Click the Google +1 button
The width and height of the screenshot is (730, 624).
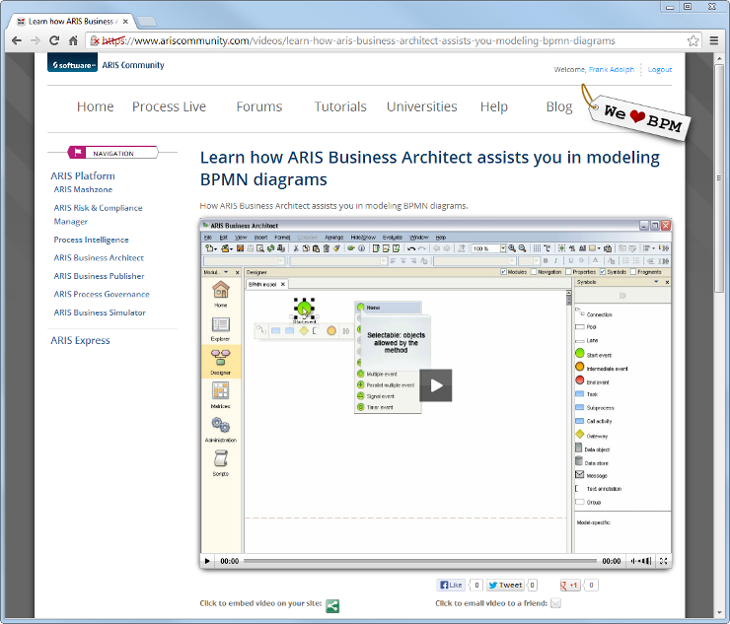click(570, 585)
